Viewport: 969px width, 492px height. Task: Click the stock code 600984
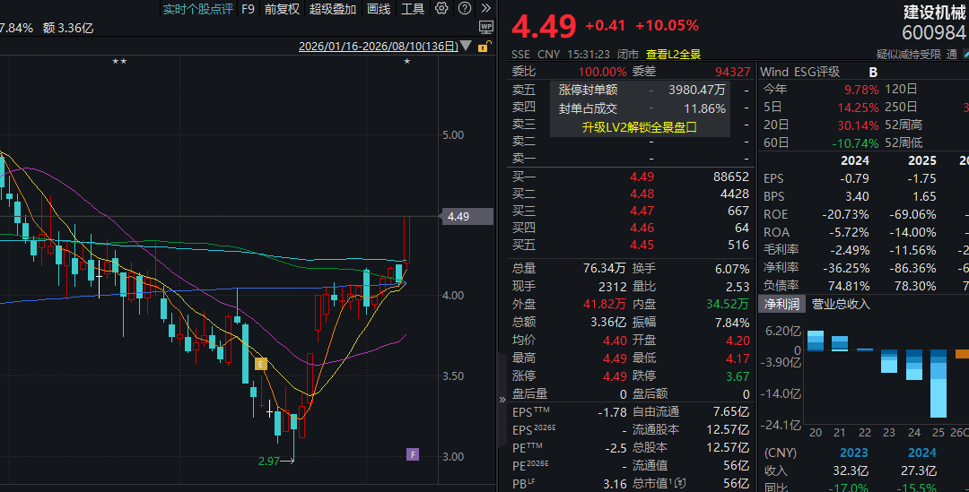(x=933, y=33)
